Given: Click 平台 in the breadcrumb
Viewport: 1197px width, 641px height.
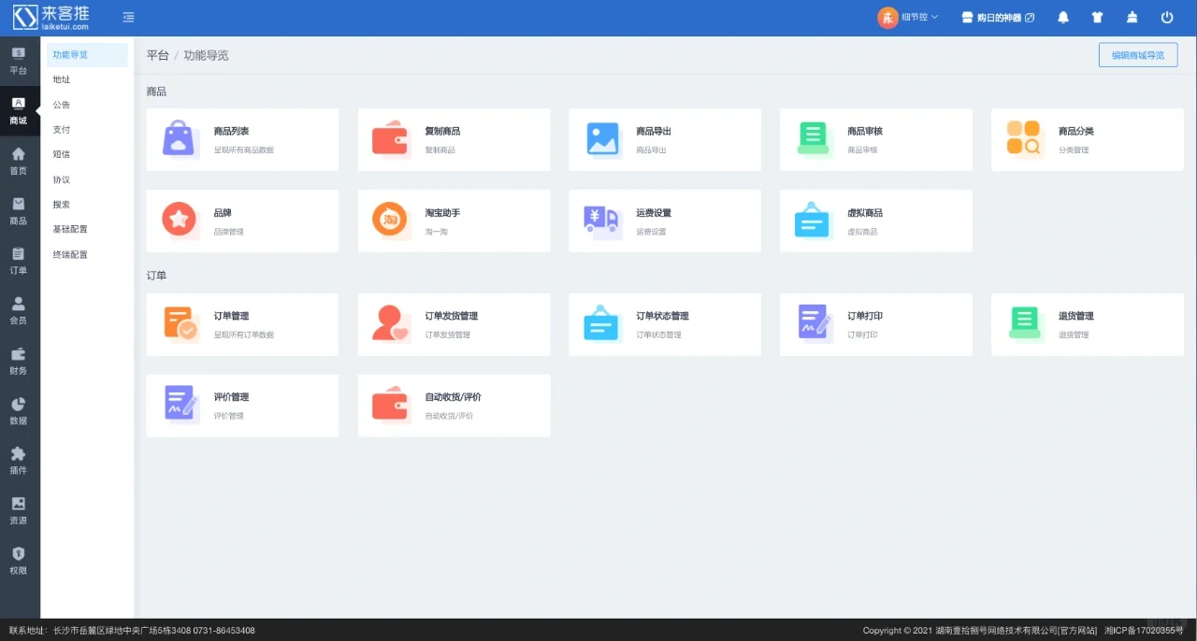Looking at the screenshot, I should tap(158, 55).
